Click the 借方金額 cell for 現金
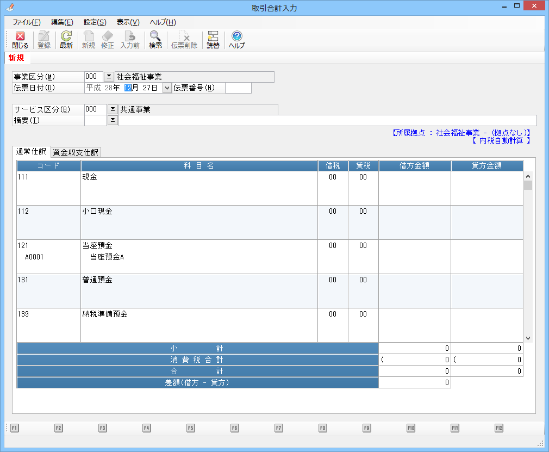549x452 pixels. [x=414, y=188]
